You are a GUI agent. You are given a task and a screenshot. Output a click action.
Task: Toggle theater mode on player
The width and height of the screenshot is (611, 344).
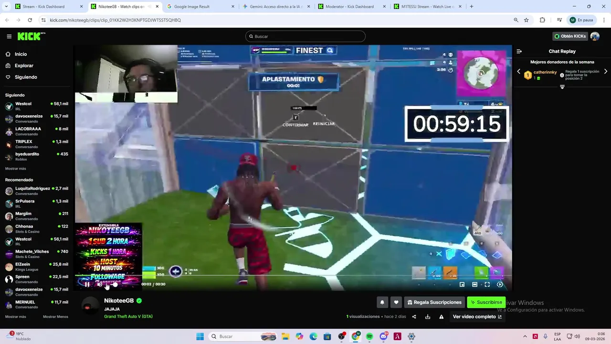[x=474, y=284]
